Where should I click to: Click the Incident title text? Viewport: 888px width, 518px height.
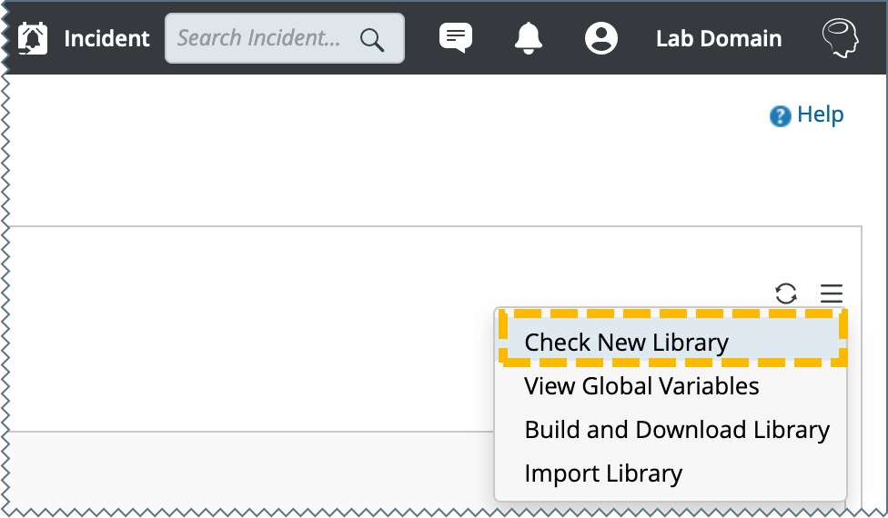[106, 38]
